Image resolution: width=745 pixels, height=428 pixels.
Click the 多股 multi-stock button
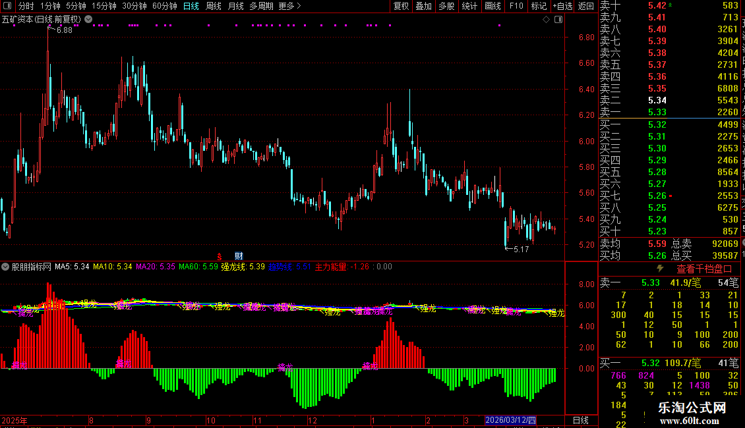click(446, 6)
